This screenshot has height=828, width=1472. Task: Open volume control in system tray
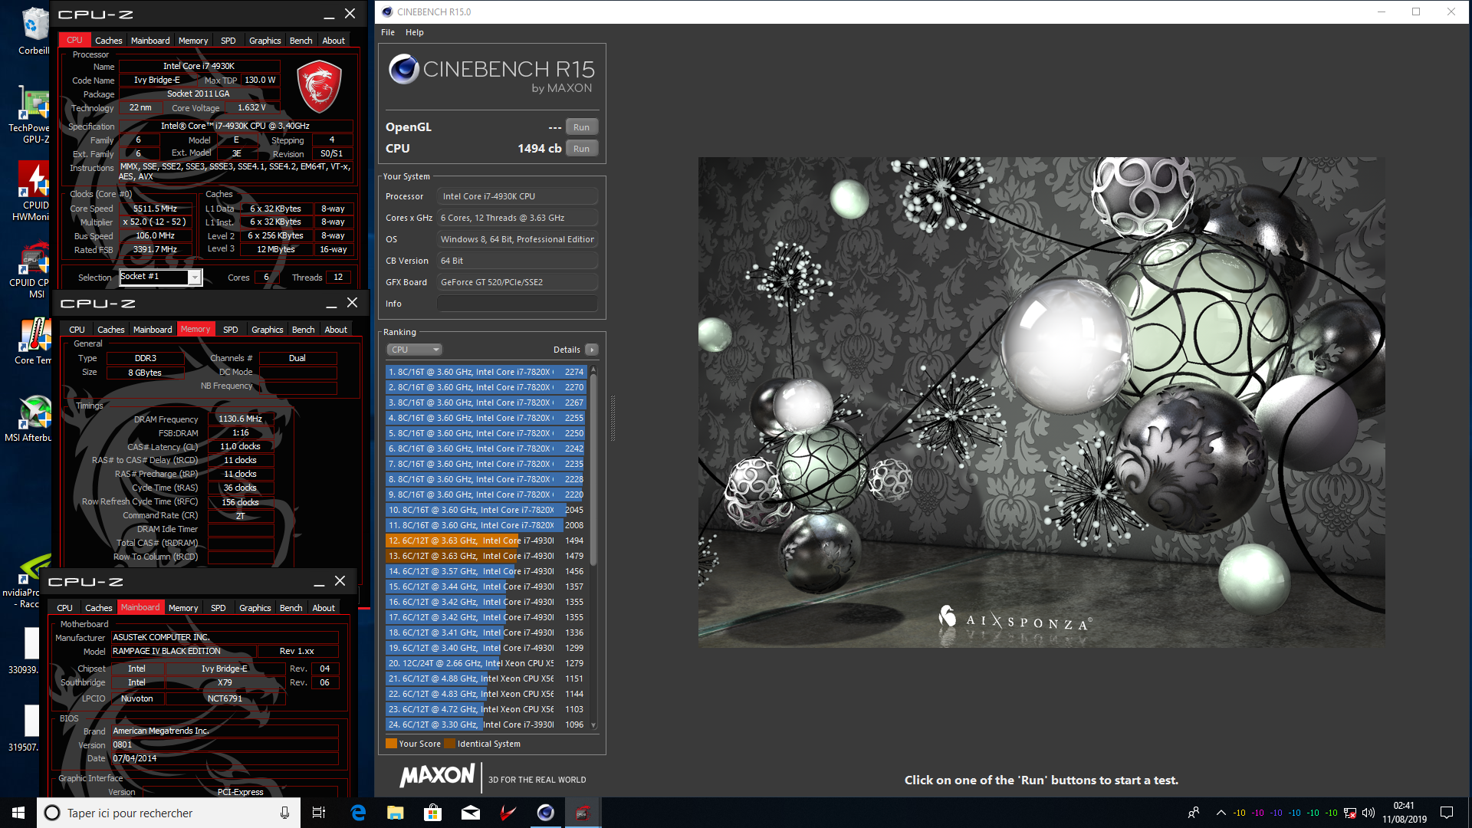coord(1368,813)
